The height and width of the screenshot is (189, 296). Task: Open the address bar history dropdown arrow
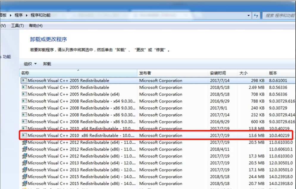[x=248, y=15]
